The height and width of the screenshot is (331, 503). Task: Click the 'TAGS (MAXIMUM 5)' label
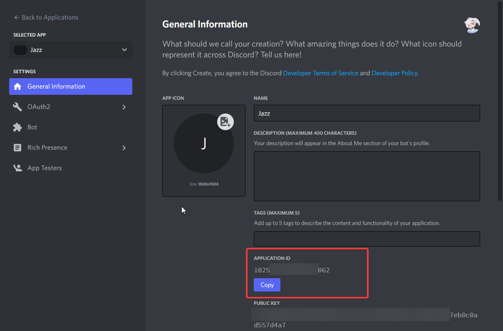coord(277,212)
